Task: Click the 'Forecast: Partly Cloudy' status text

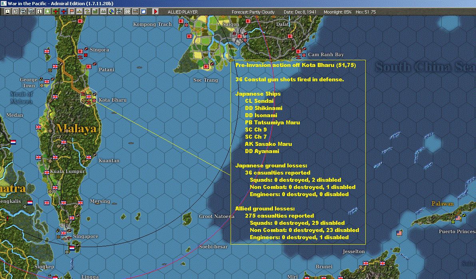Action: point(253,12)
